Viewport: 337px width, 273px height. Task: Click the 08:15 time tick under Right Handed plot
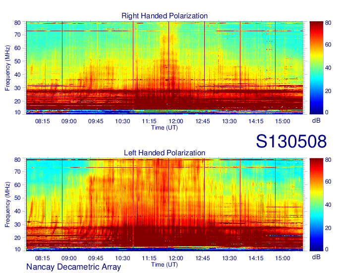[x=42, y=121]
